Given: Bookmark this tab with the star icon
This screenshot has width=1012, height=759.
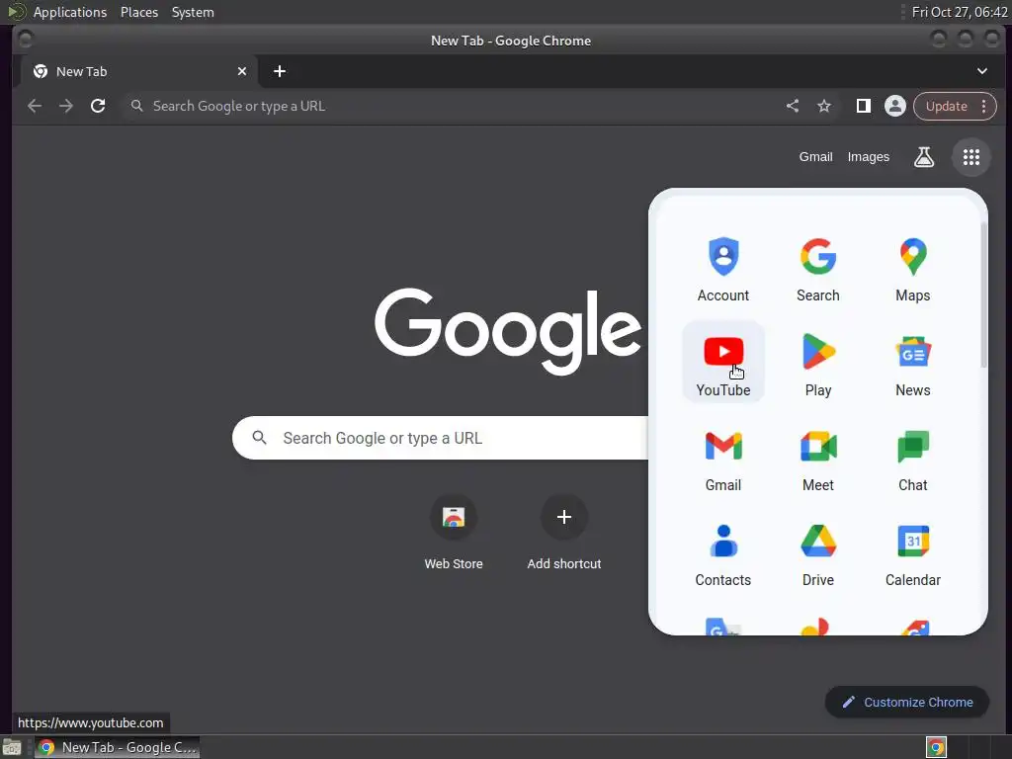Looking at the screenshot, I should pos(824,106).
